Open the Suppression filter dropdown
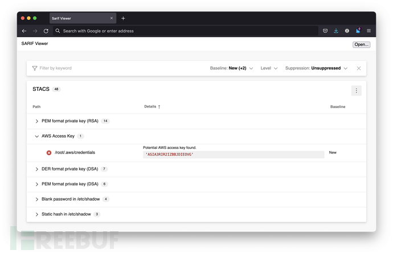This screenshot has height=254, width=393. [316, 68]
